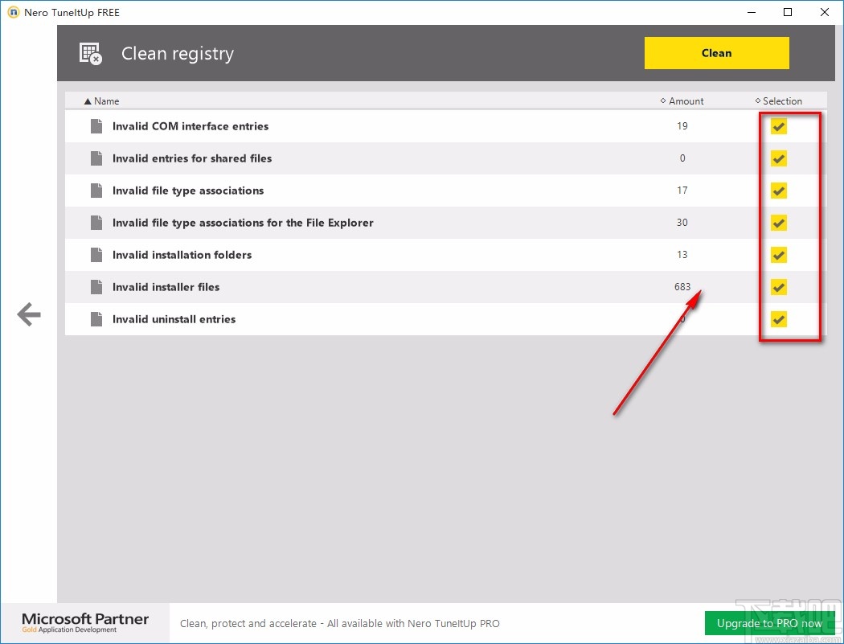
Task: Click file icon for Invalid COM interface entries
Action: click(x=96, y=126)
